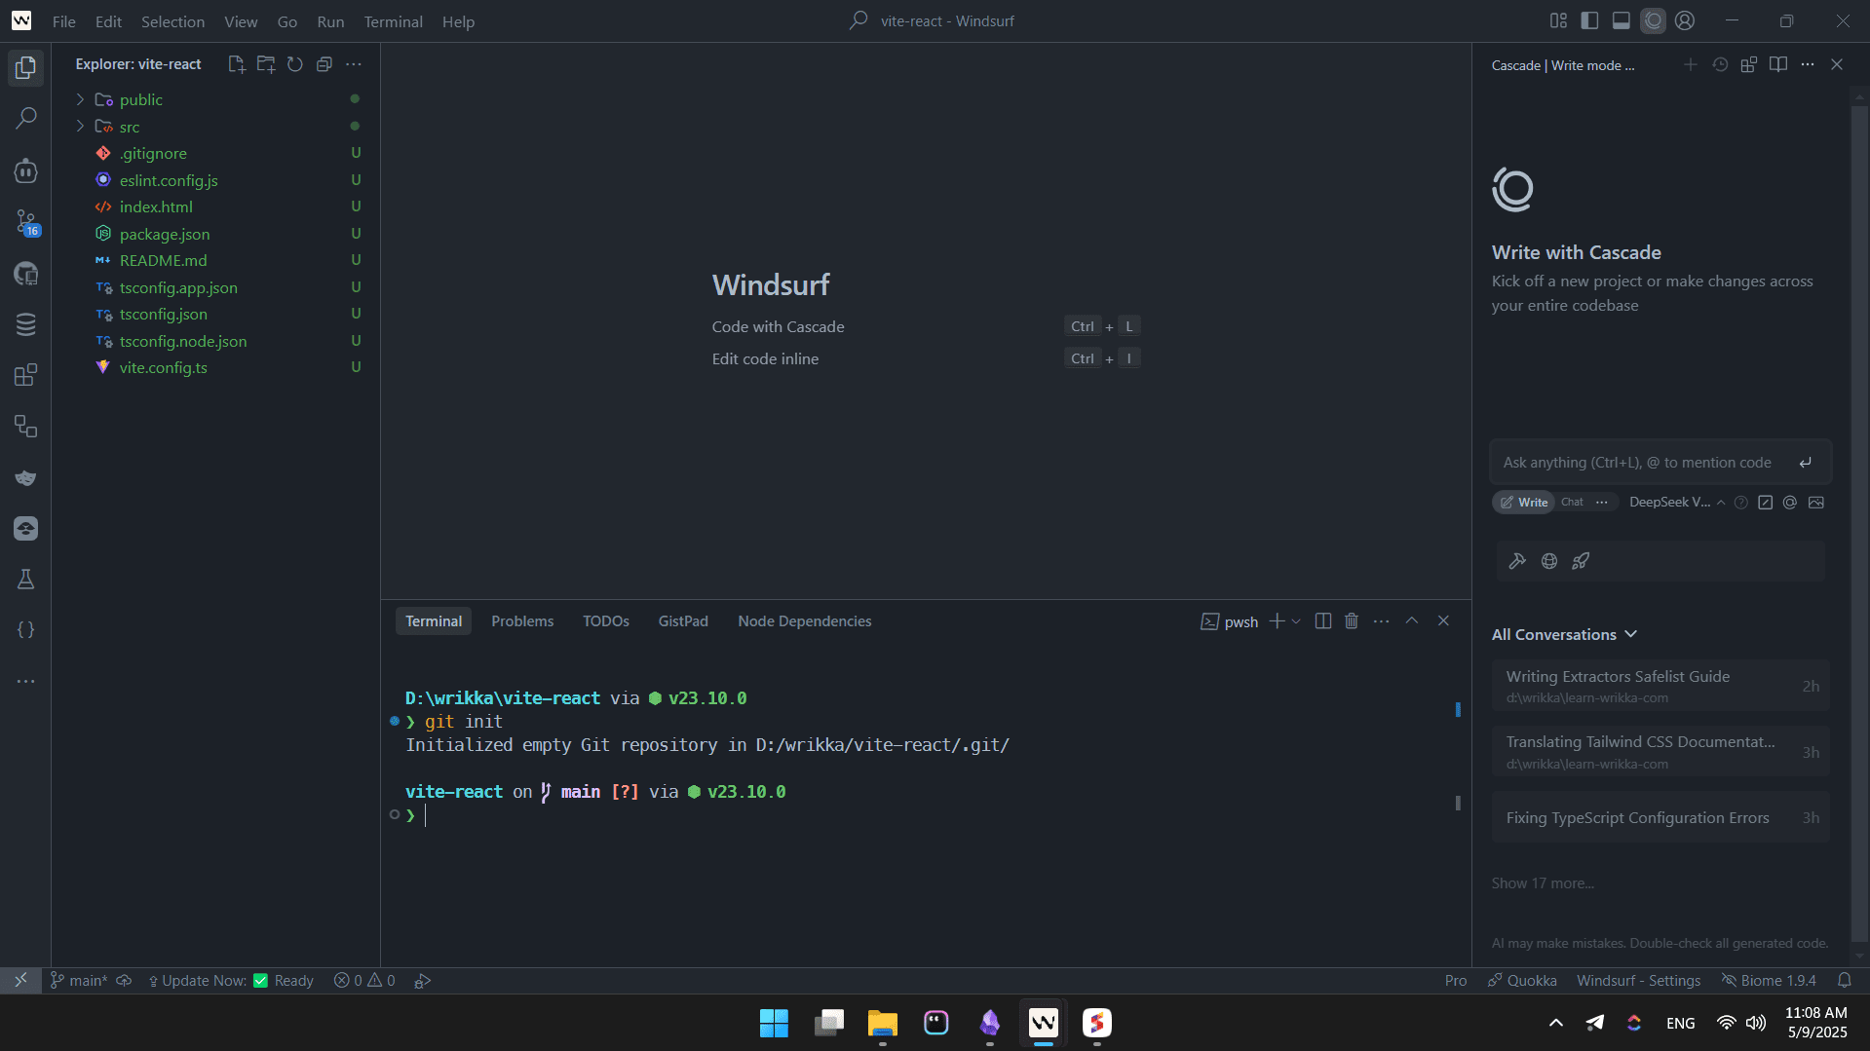Click Biome 1.9.4 status item
Viewport: 1870px width, 1051px height.
click(x=1769, y=981)
